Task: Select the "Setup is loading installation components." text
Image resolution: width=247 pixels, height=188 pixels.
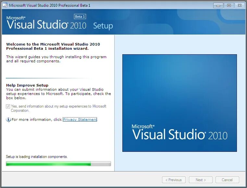Action: click(37, 157)
